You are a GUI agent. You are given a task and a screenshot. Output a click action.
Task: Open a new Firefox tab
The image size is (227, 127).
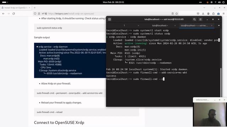coord(35,8)
